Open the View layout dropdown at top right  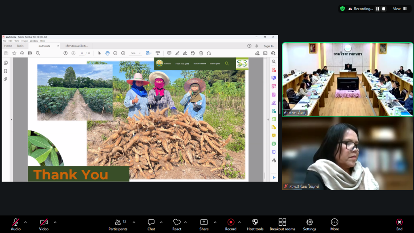point(399,8)
